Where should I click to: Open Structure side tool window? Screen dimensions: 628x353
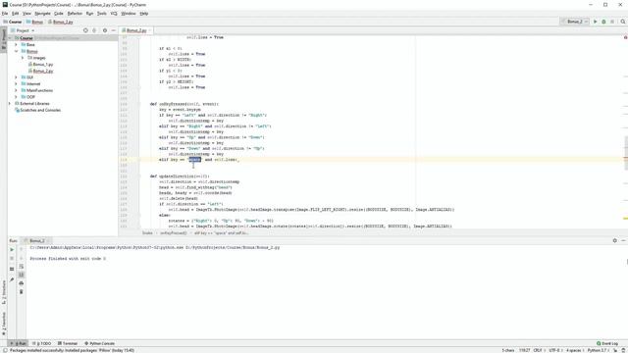[x=4, y=292]
